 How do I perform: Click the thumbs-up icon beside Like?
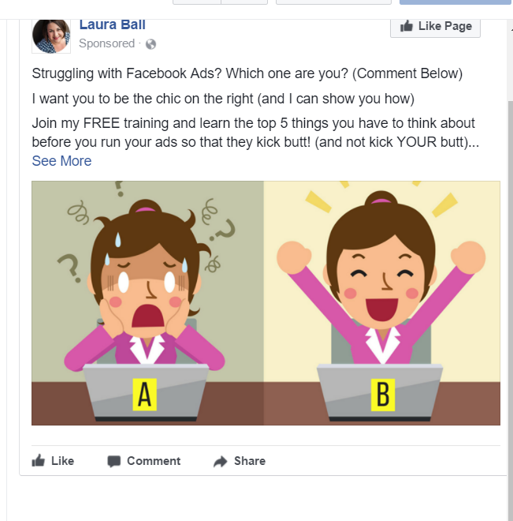(38, 460)
